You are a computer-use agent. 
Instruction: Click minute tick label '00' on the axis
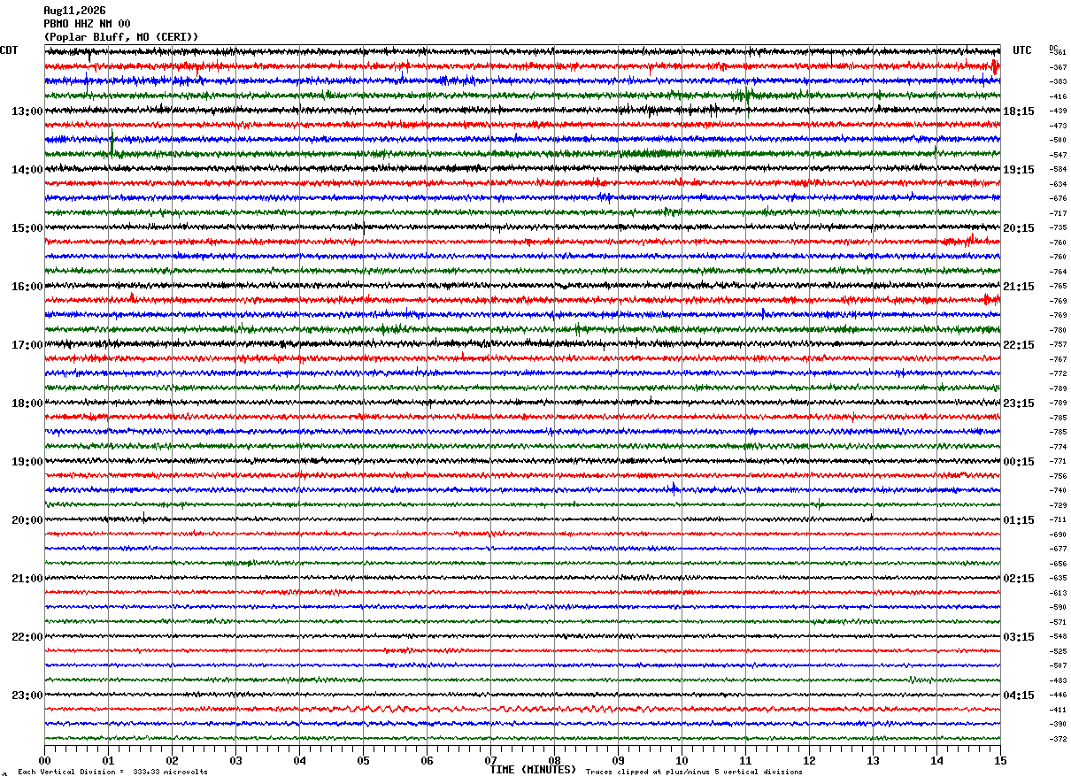click(44, 760)
